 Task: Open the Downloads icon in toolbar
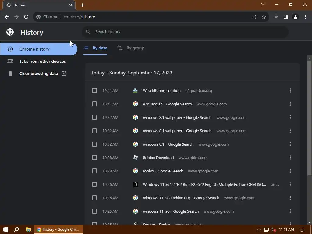click(276, 17)
